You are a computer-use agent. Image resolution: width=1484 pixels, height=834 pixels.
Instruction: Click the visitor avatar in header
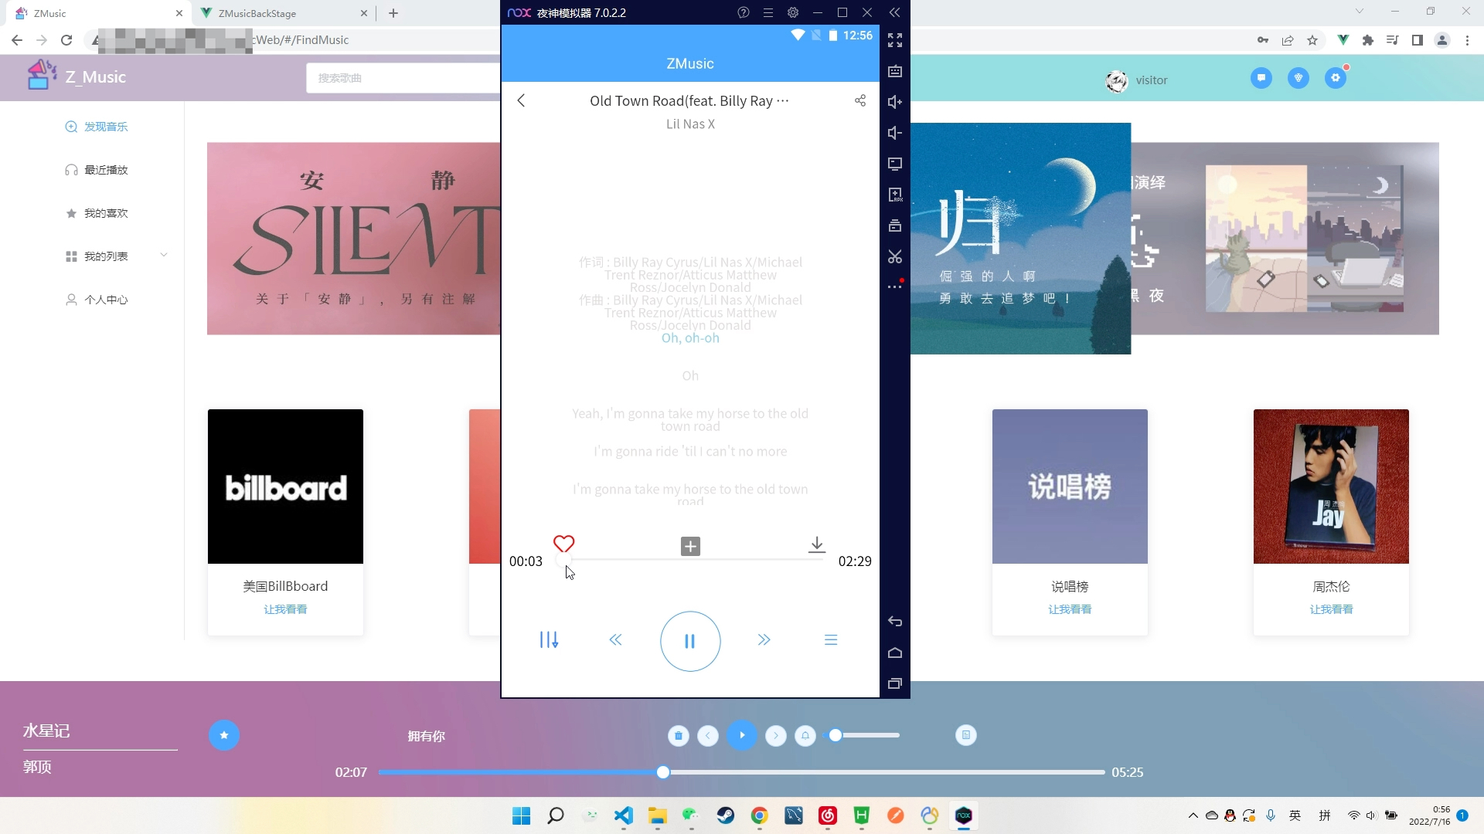tap(1117, 80)
